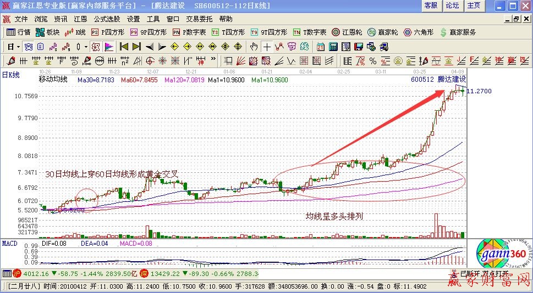Toggle the flag marker button
The height and width of the screenshot is (293, 533).
[x=109, y=46]
